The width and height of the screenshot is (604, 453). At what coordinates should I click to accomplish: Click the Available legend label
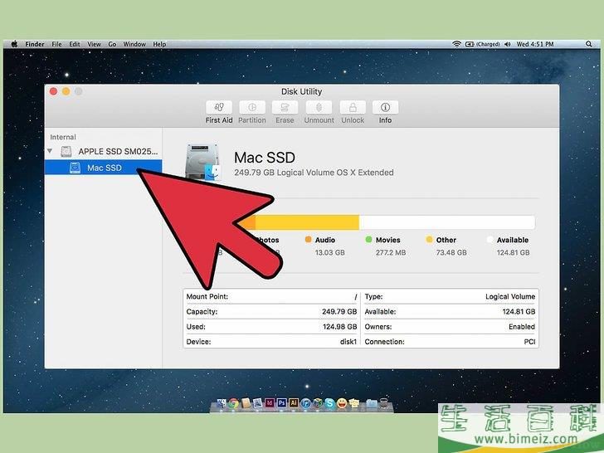coord(513,240)
